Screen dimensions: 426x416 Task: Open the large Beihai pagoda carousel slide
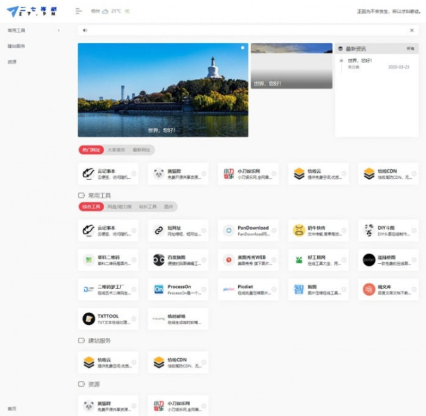(x=163, y=90)
